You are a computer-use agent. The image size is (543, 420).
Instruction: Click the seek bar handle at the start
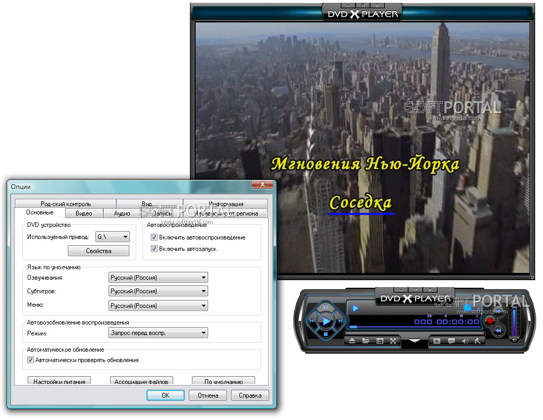click(x=353, y=327)
